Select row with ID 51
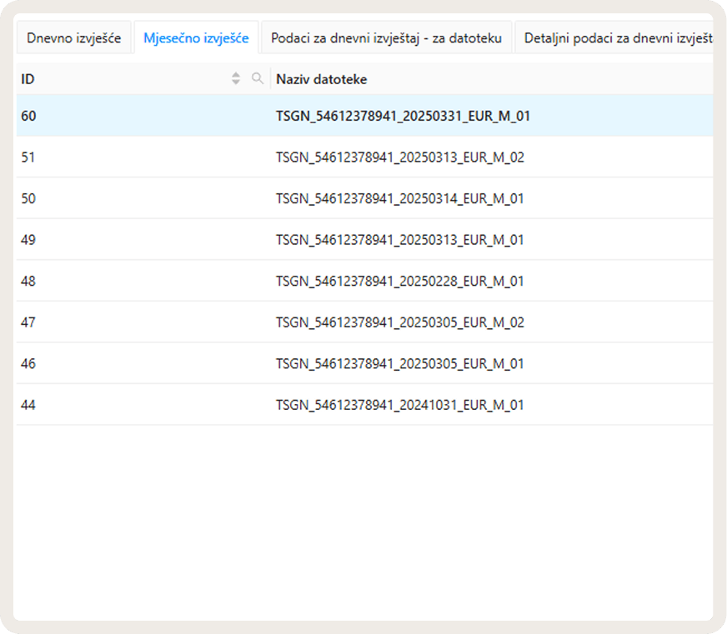Viewport: 727px width, 634px height. coord(365,157)
